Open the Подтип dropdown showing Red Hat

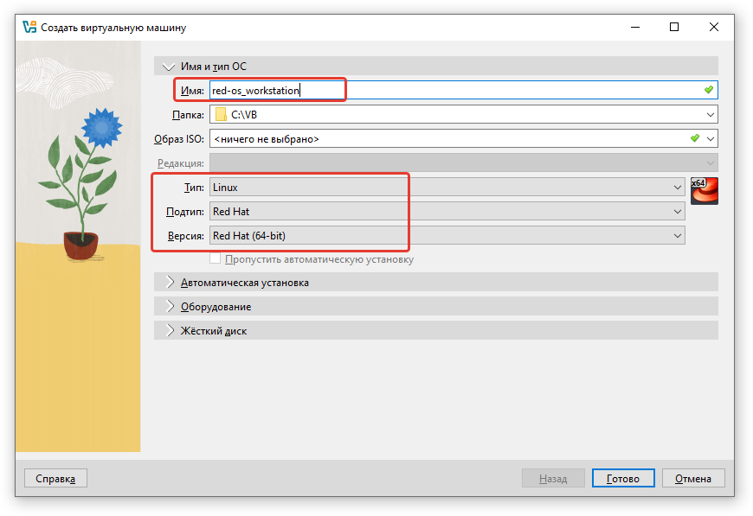click(x=447, y=211)
